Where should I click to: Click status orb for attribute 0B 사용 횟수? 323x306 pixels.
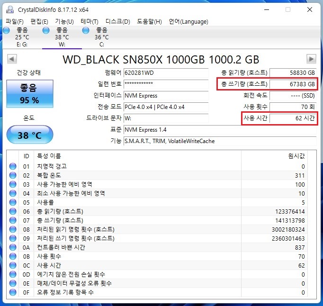click(x=13, y=256)
